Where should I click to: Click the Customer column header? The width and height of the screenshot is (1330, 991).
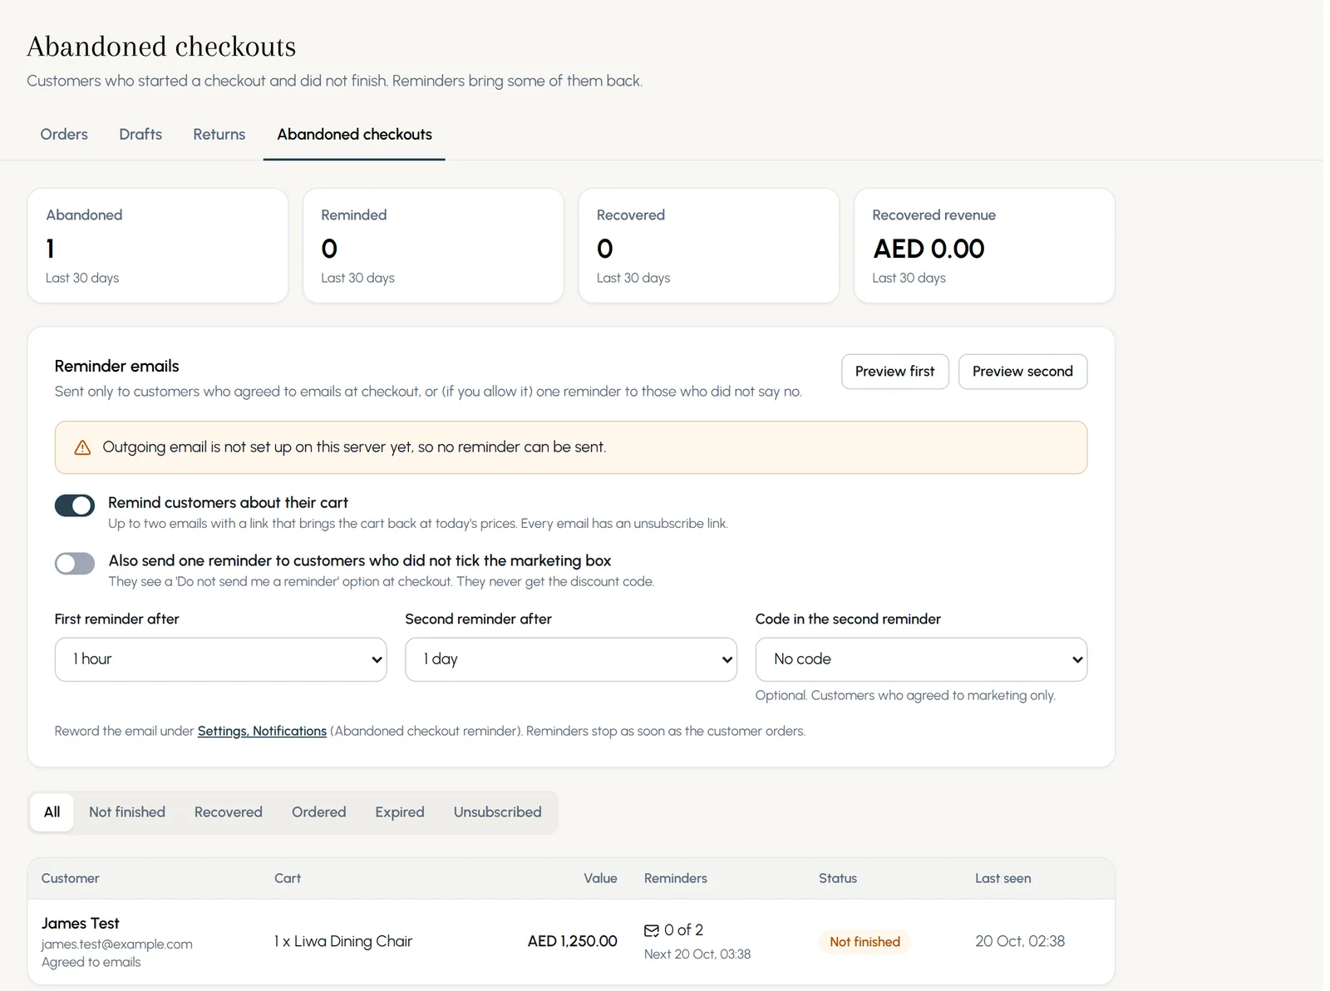71,879
